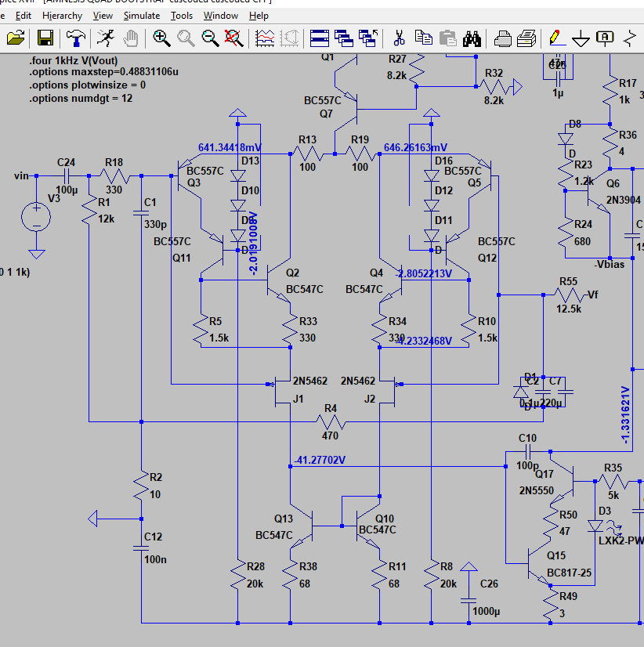644x647 pixels.
Task: Open Find with the binoculars icon
Action: click(x=472, y=38)
